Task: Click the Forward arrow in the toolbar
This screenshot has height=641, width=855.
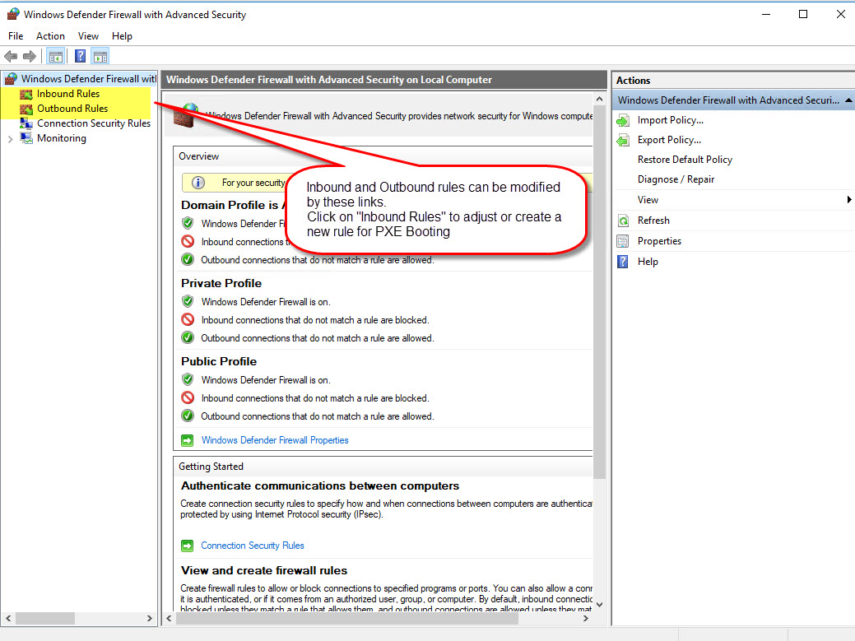Action: pos(30,57)
